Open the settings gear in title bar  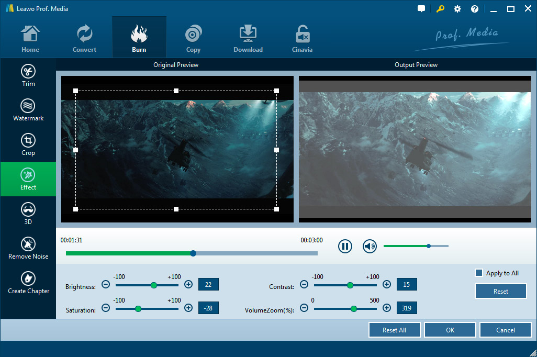pyautogui.click(x=457, y=9)
